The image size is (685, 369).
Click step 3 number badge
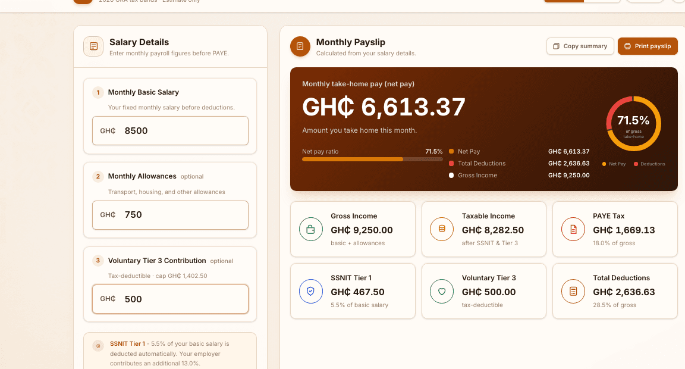[x=98, y=261]
